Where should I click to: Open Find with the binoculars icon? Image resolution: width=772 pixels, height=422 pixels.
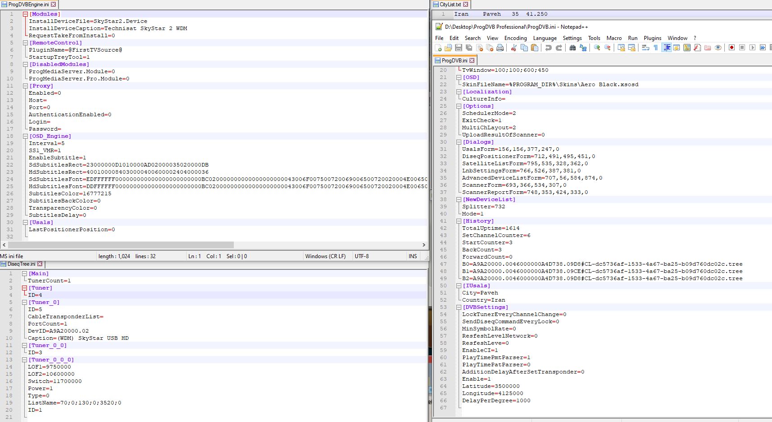click(572, 48)
